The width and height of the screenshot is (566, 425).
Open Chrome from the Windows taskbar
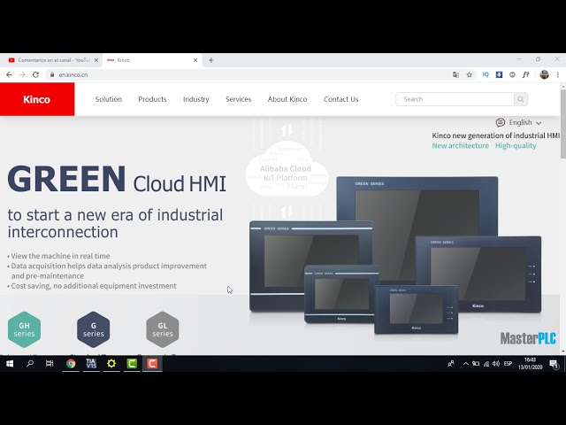[x=71, y=363]
